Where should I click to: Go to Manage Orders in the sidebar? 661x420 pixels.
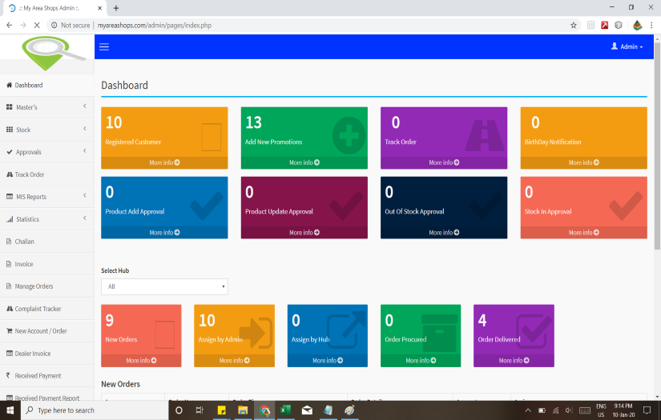(x=34, y=286)
